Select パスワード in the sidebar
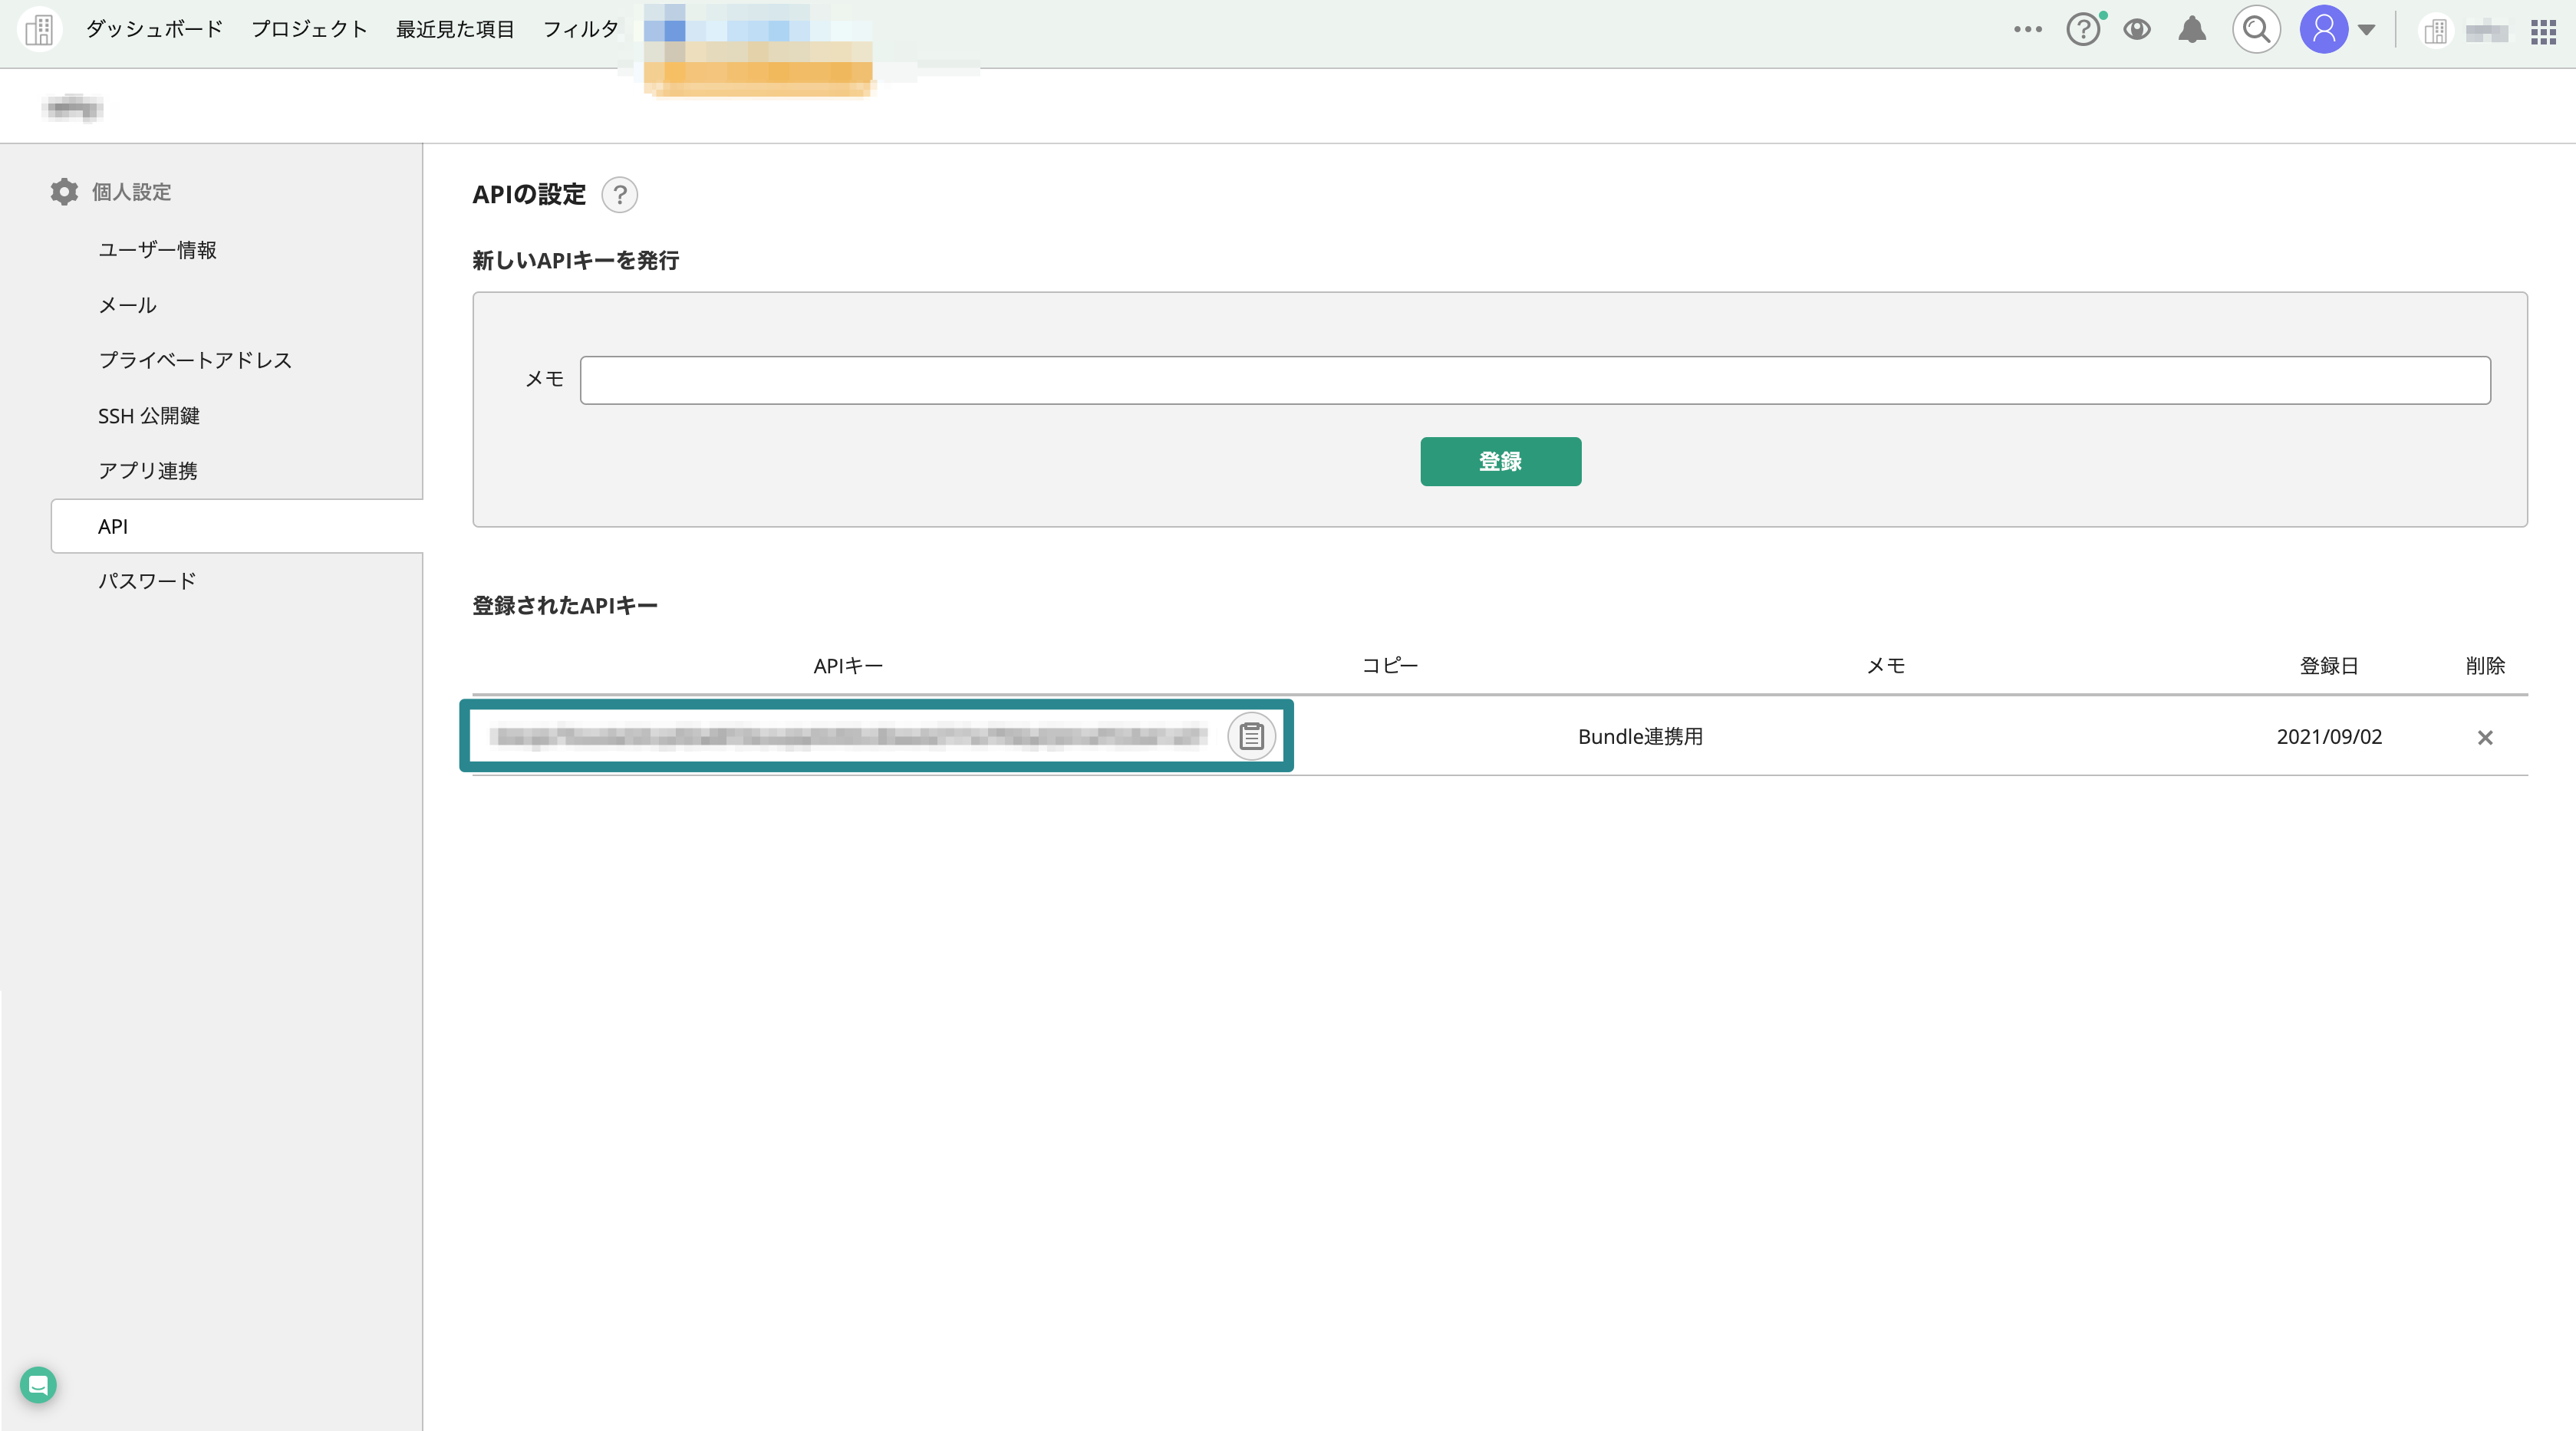The height and width of the screenshot is (1431, 2576). click(x=147, y=581)
